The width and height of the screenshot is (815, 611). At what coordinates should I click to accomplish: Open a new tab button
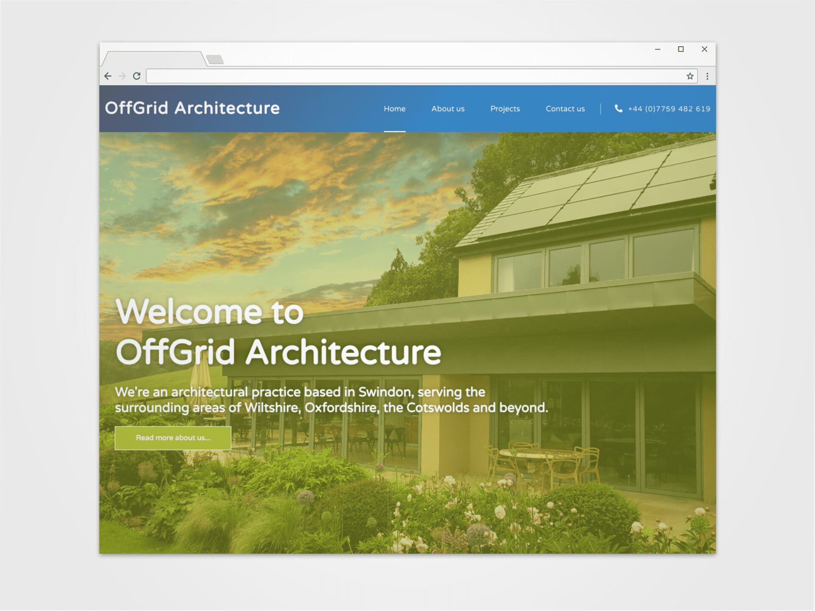[x=215, y=59]
